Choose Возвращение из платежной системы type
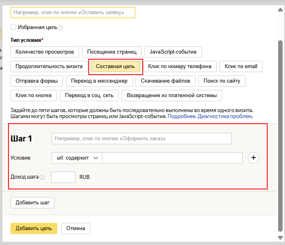The width and height of the screenshot is (285, 245). coord(172,96)
